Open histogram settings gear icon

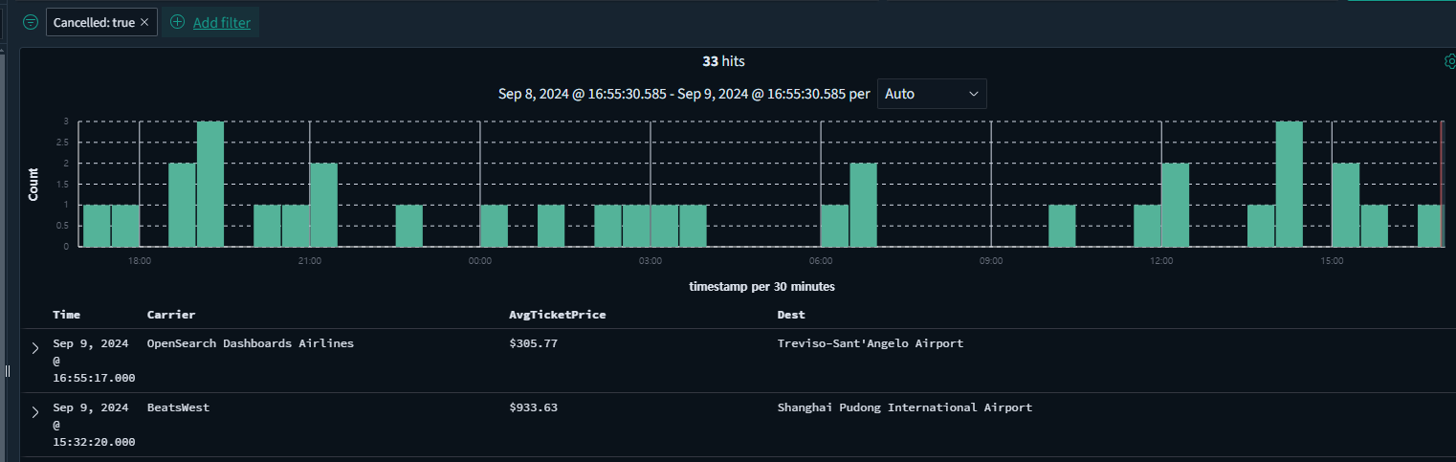pos(1449,61)
